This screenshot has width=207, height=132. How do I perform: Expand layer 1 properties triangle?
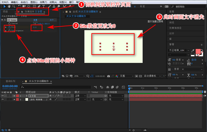[x=14, y=96]
